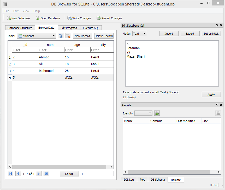Viewport: 225px width, 190px height.
Task: Select the NULL city cell in row 4
Action: coord(102,77)
